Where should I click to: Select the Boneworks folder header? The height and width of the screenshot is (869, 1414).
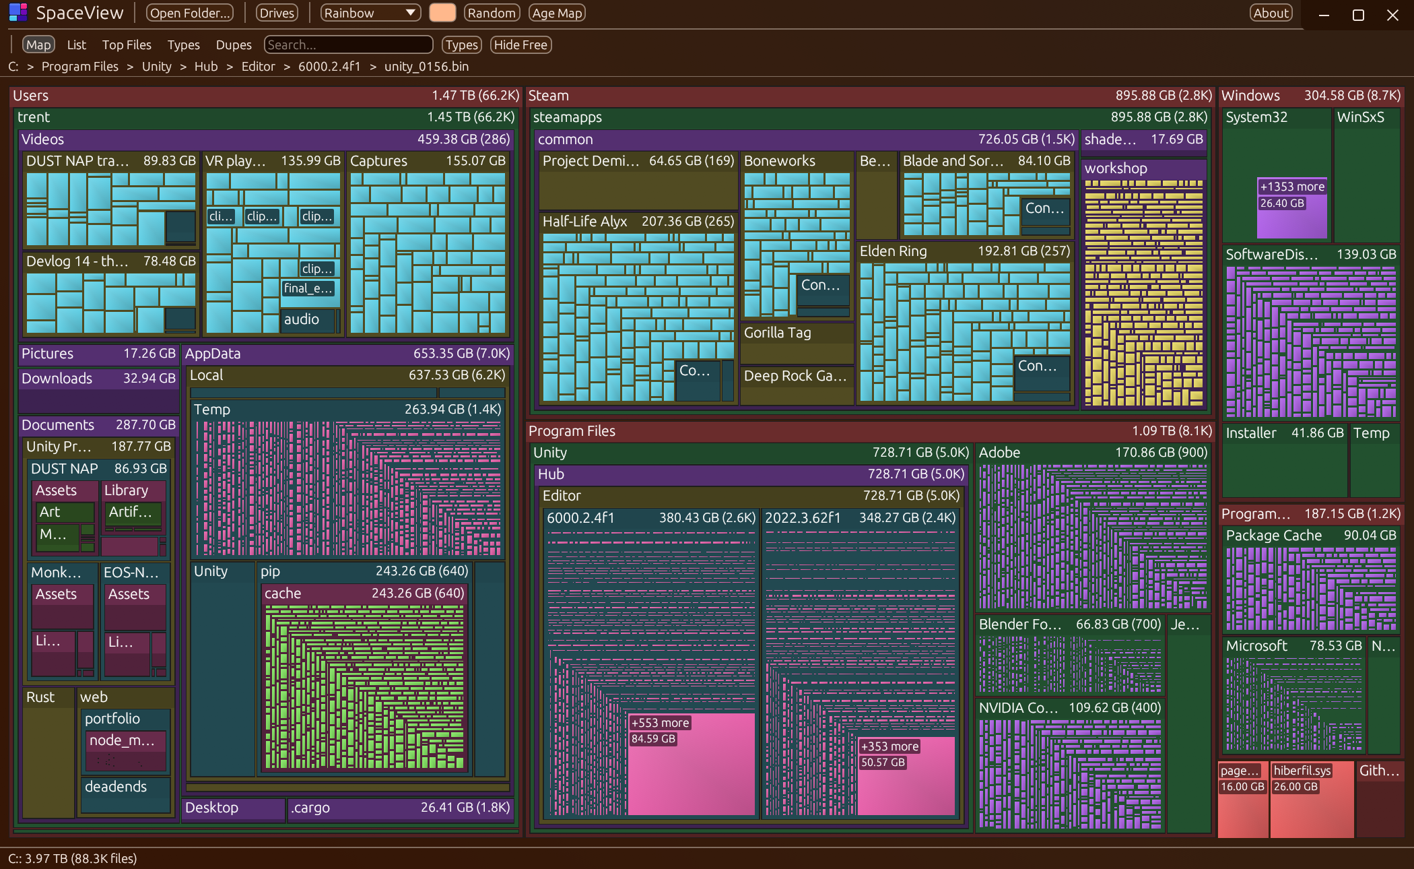[797, 160]
